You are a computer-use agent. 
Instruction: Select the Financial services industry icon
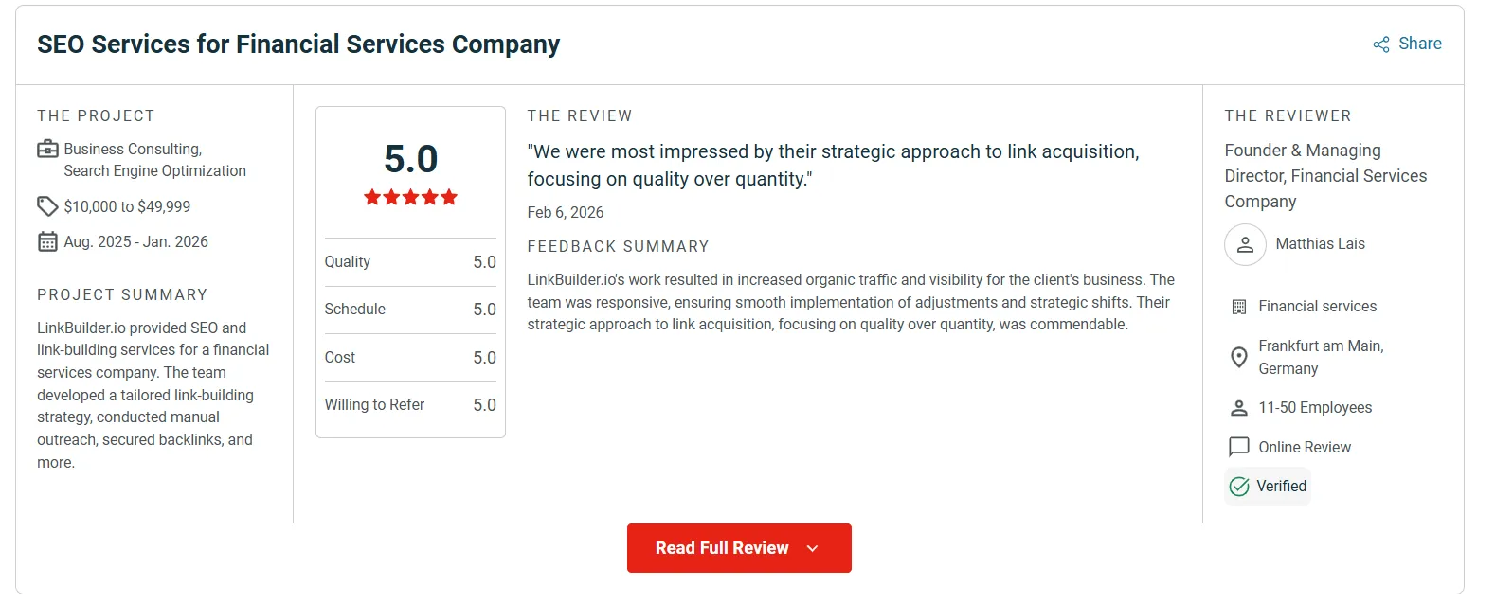pos(1238,306)
